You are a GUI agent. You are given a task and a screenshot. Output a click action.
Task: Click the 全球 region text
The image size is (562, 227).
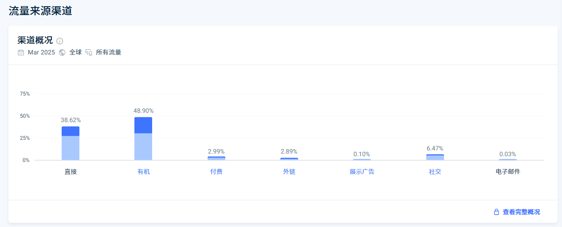tap(75, 53)
